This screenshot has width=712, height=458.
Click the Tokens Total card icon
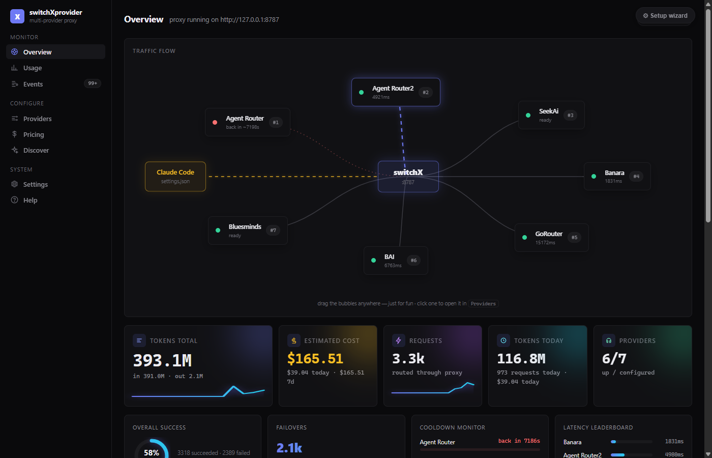click(x=139, y=340)
